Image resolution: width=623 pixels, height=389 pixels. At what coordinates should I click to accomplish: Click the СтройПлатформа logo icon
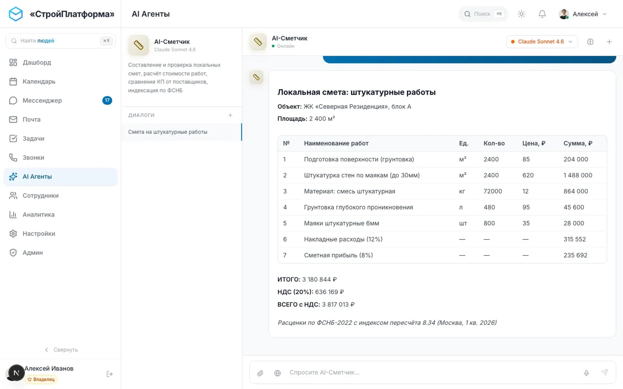pyautogui.click(x=16, y=14)
